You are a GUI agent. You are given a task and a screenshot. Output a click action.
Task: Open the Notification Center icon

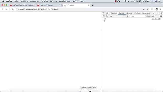pyautogui.click(x=159, y=1)
